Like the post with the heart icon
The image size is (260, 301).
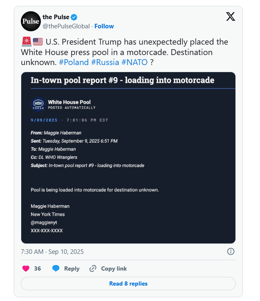pyautogui.click(x=25, y=268)
